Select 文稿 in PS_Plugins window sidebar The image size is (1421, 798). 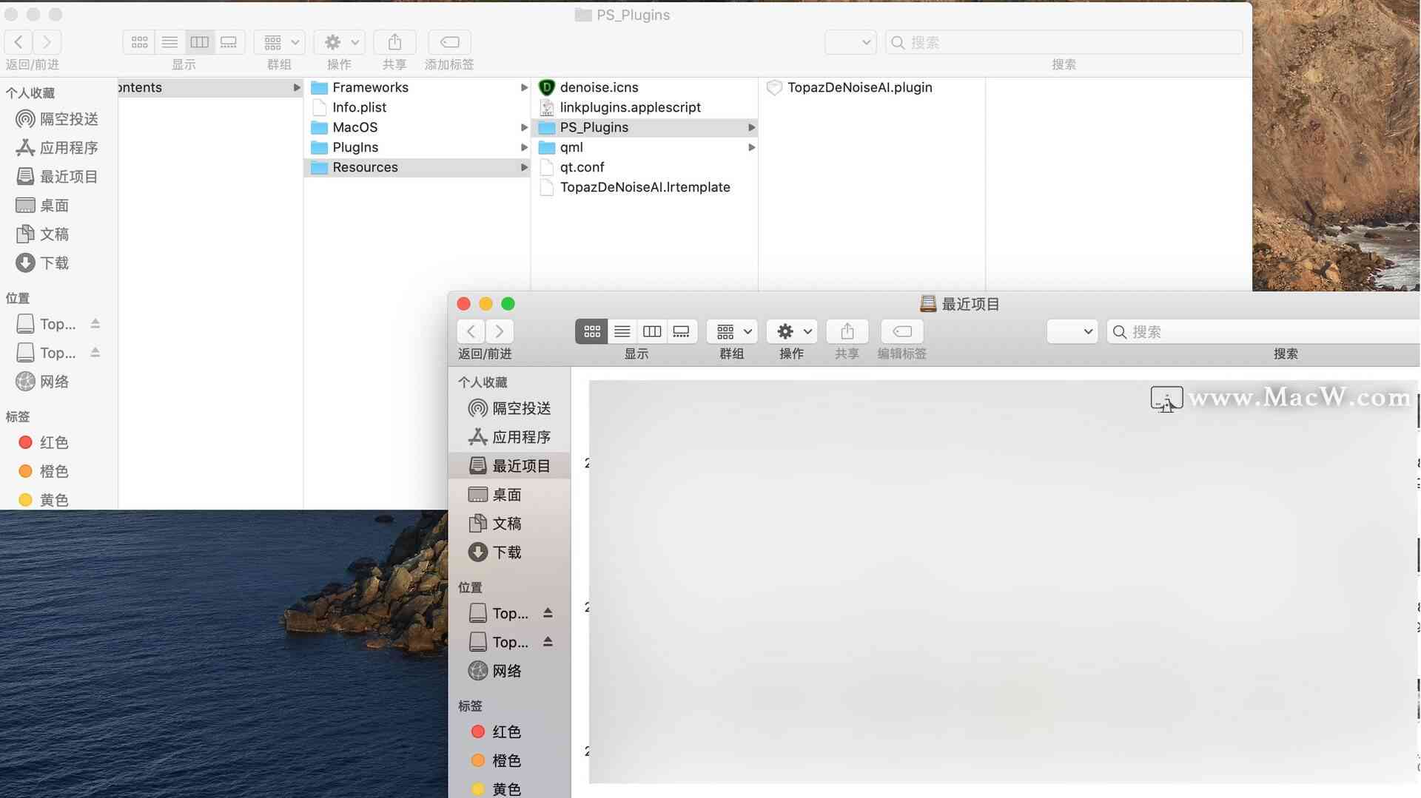point(58,234)
